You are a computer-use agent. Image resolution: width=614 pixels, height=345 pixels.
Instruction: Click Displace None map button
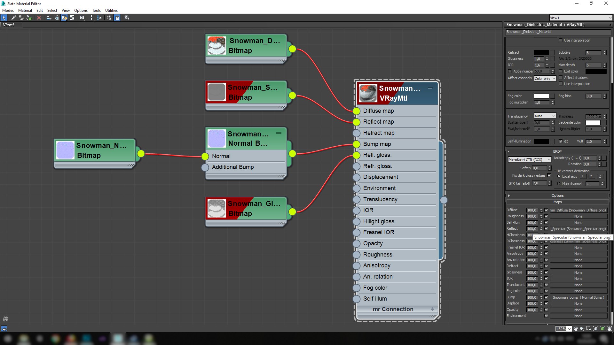click(578, 303)
